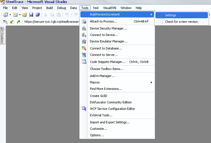Screen dimensions: 211x143
Task: Open the New Project dropdown arrow
Action: [x=10, y=15]
